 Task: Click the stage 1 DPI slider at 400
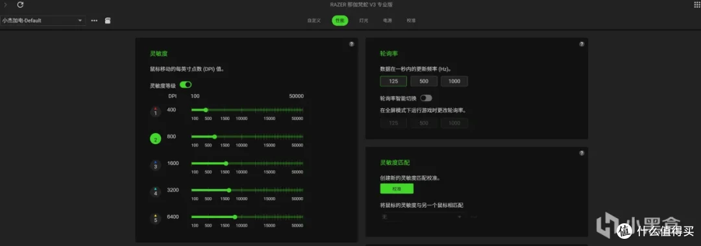(x=247, y=110)
